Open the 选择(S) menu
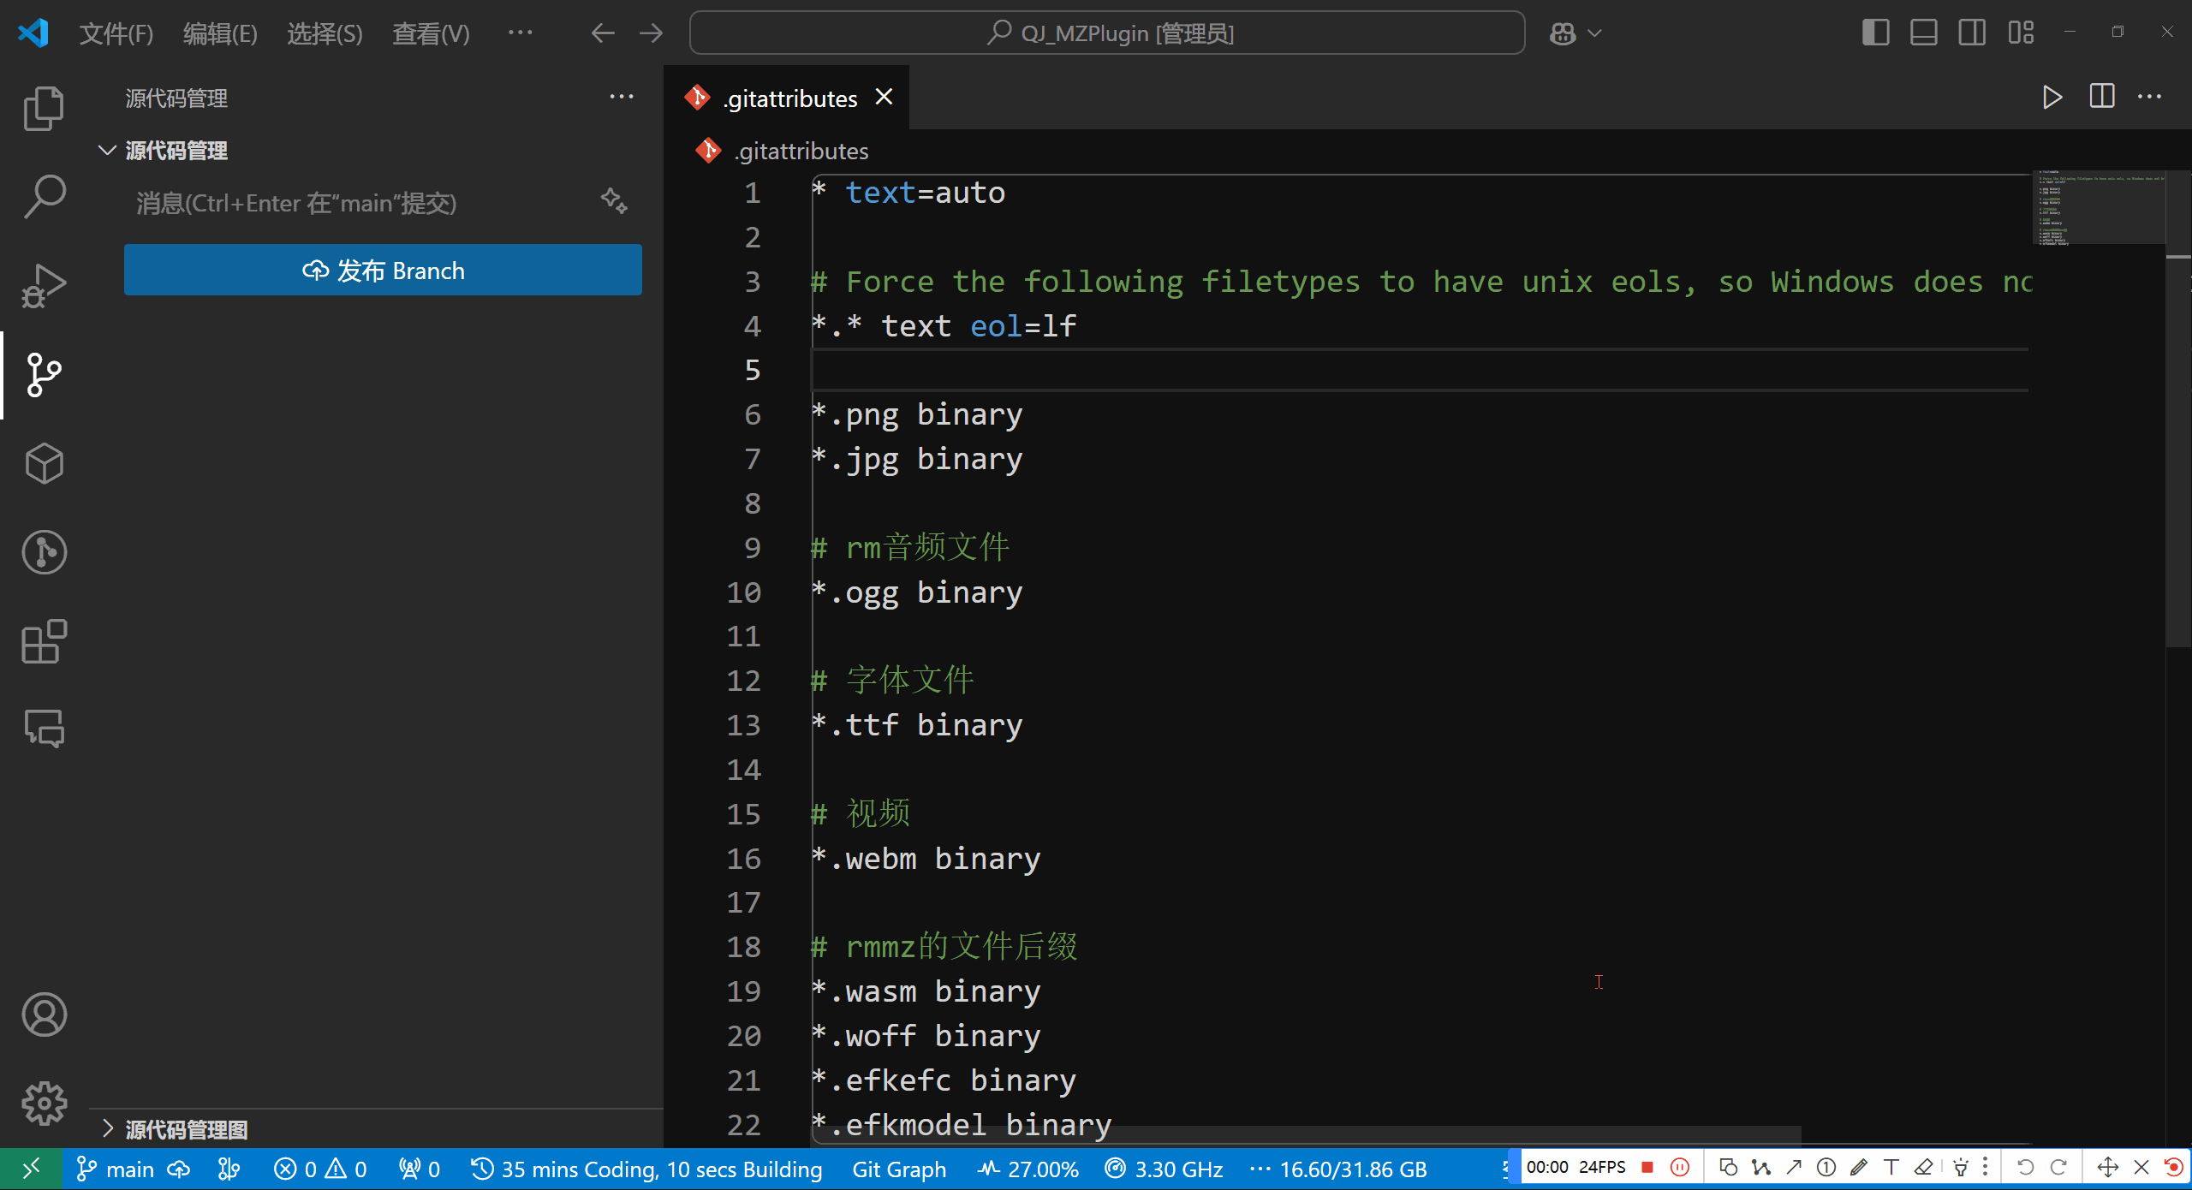Image resolution: width=2192 pixels, height=1190 pixels. point(324,33)
